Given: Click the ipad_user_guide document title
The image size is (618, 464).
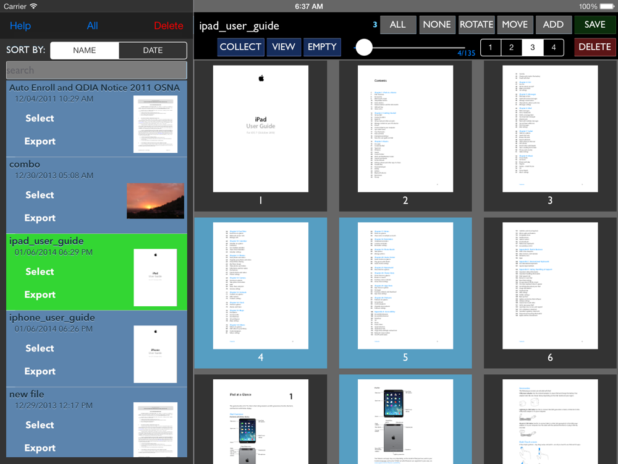Looking at the screenshot, I should coord(239,26).
